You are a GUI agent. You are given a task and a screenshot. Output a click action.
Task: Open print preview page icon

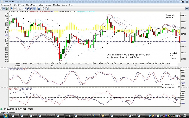coord(47,8)
